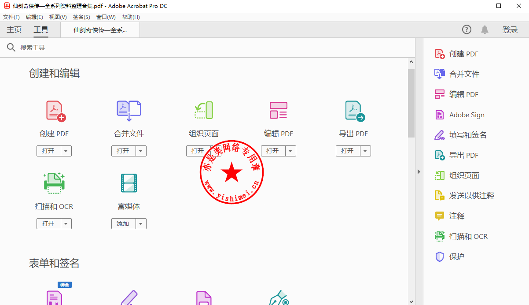Open the 视图(V) menu

[x=58, y=17]
